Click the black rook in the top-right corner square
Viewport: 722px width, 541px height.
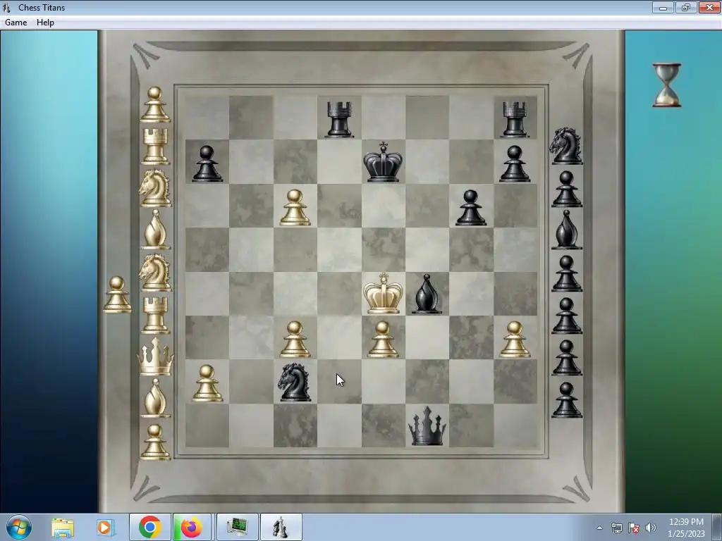[x=515, y=119]
